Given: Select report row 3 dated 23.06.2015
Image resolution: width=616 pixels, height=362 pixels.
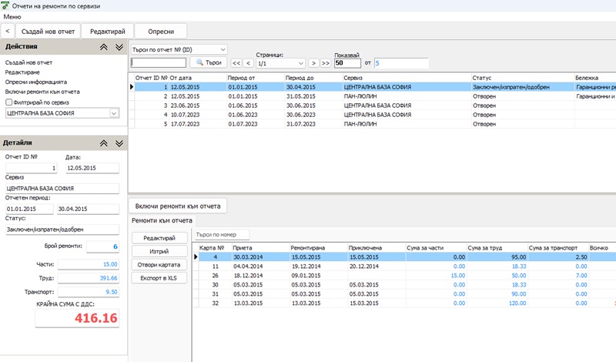Looking at the screenshot, I should [373, 106].
